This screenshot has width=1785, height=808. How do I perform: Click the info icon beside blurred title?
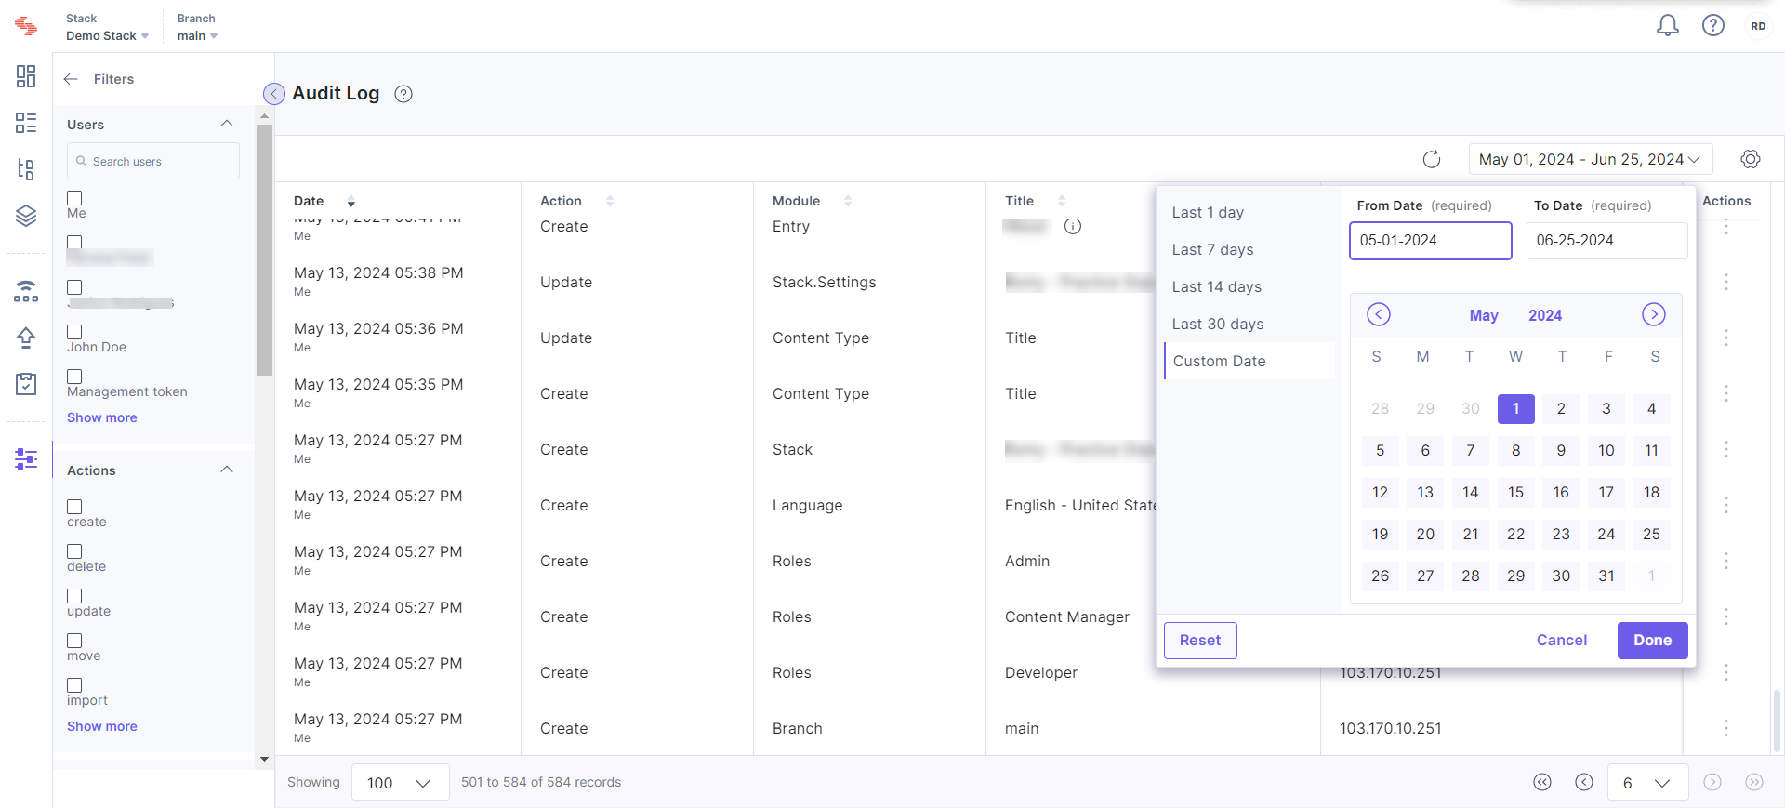(x=1073, y=226)
